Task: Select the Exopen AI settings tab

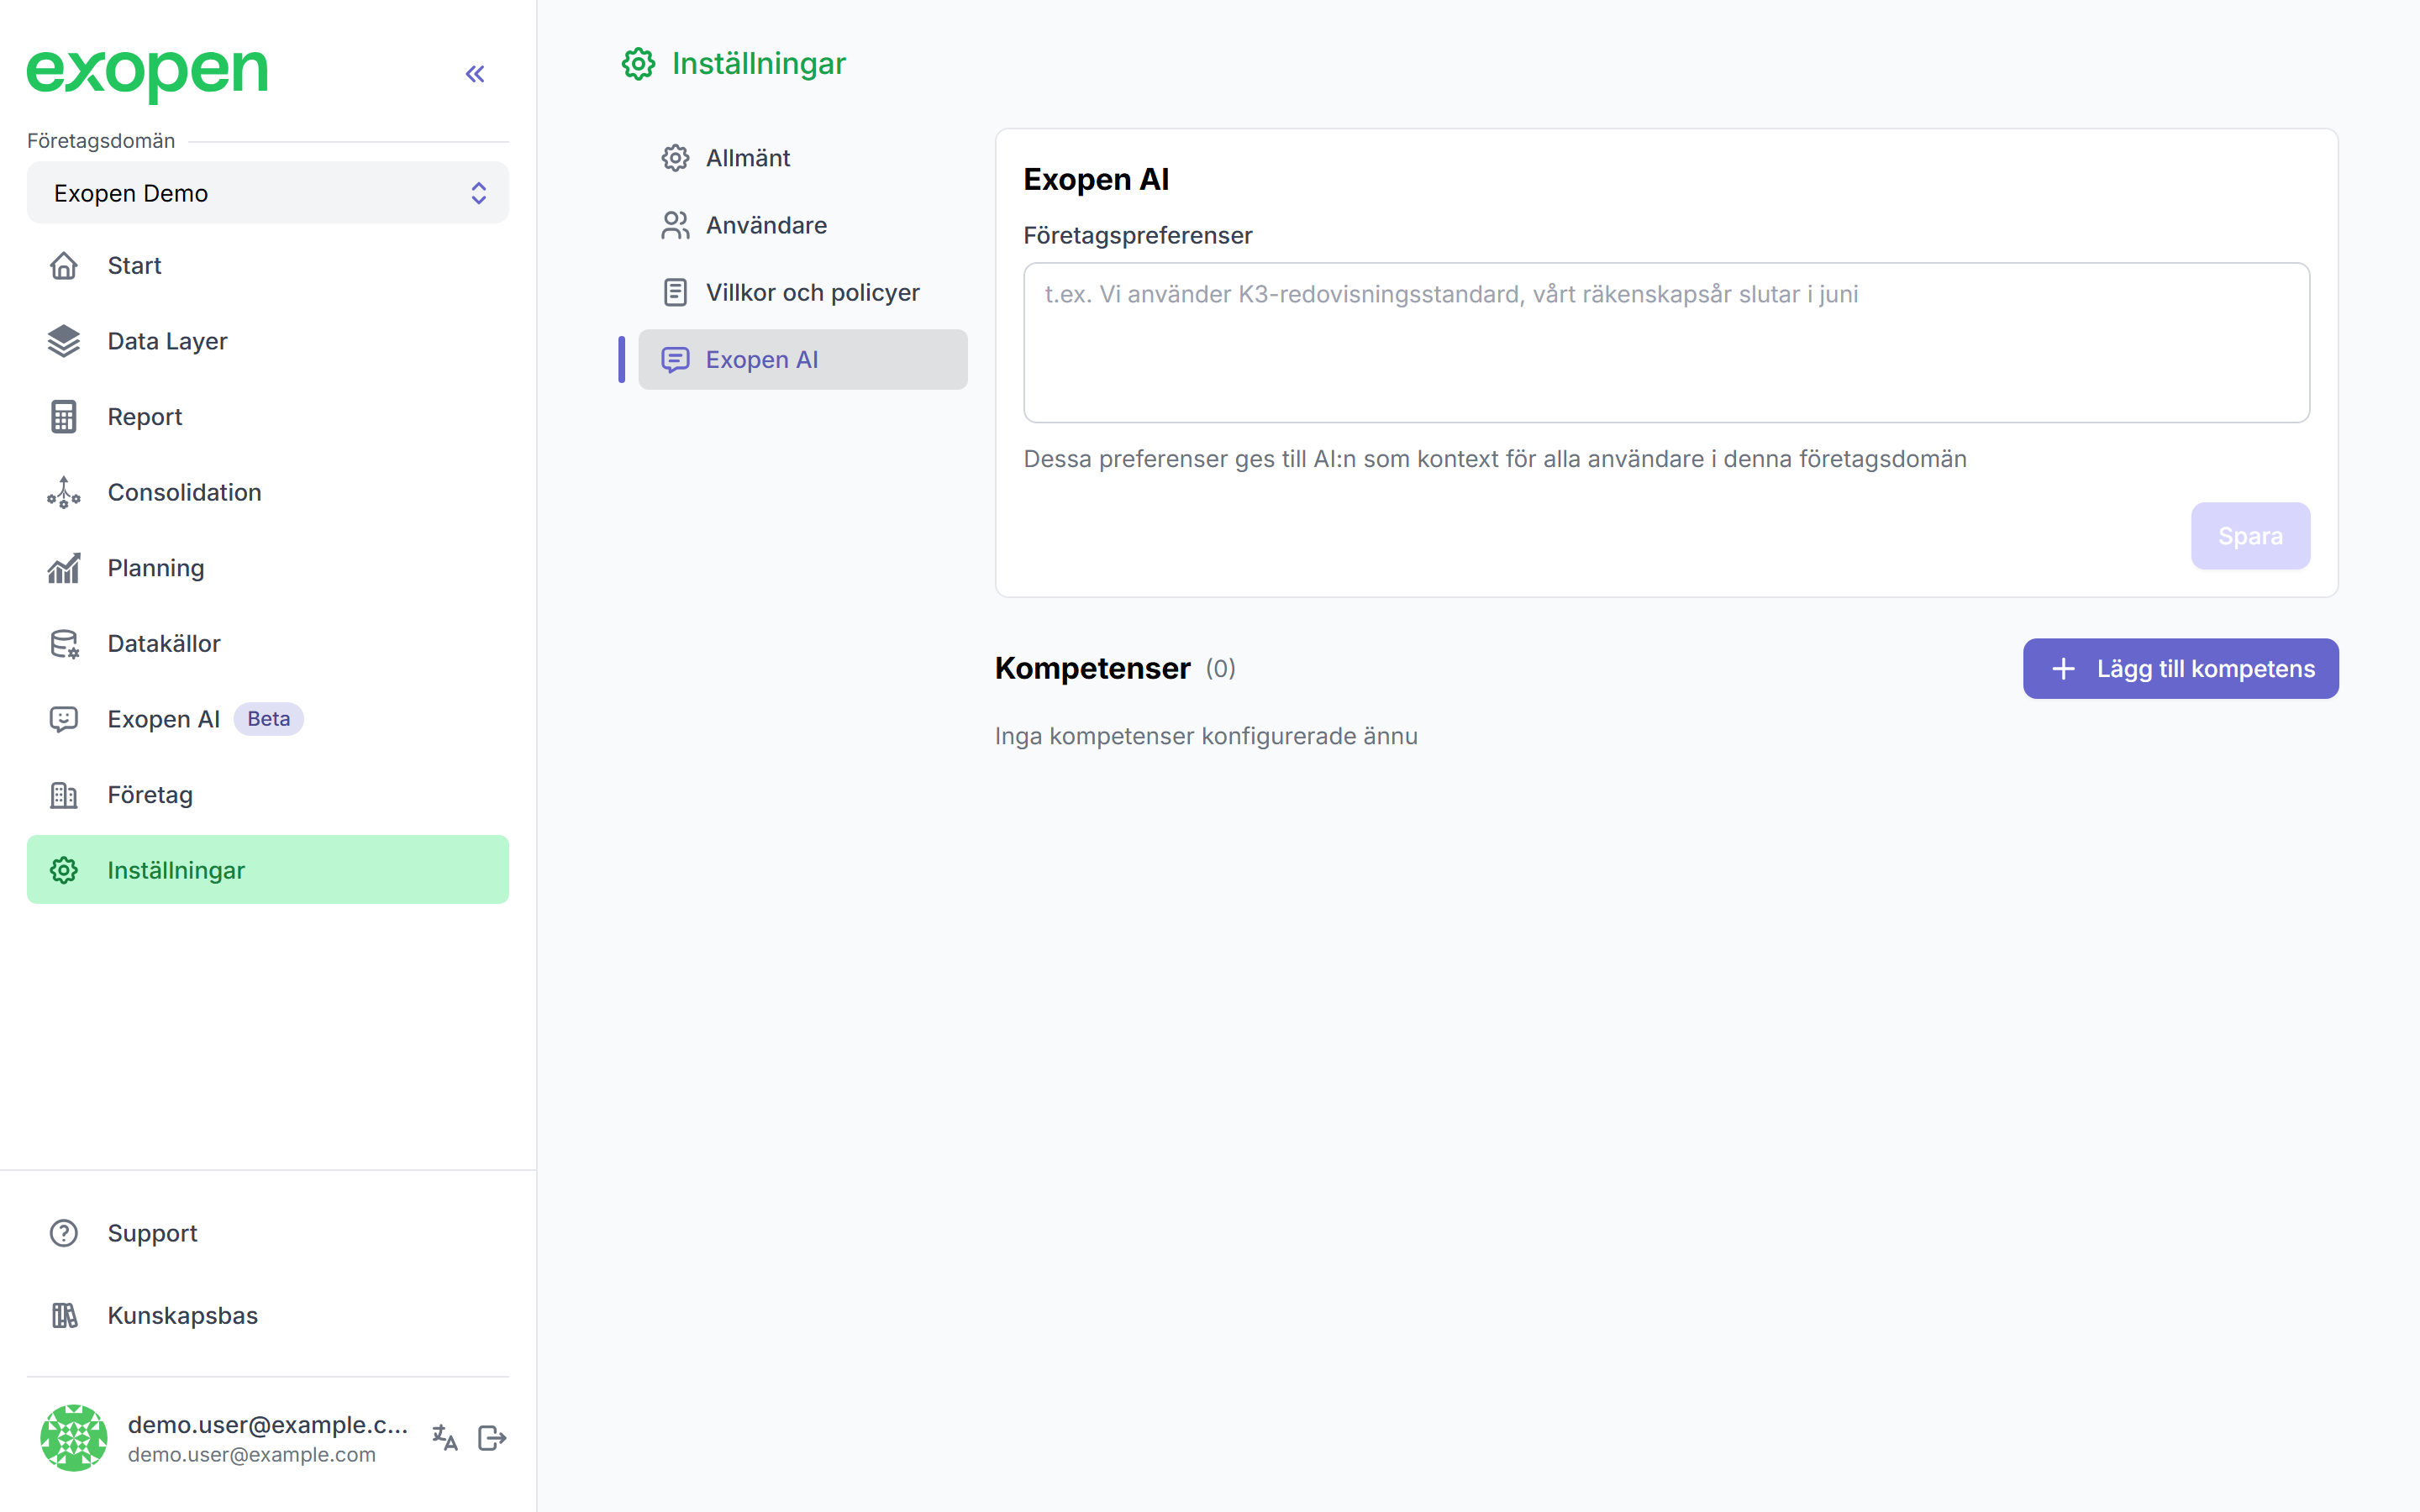Action: pos(802,360)
